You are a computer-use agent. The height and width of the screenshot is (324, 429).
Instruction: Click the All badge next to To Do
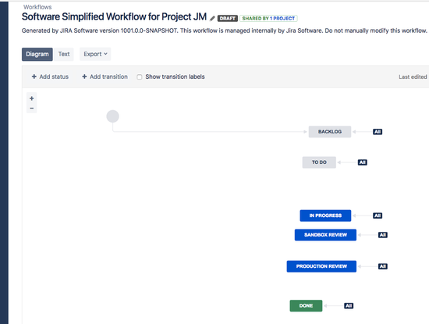tap(363, 162)
